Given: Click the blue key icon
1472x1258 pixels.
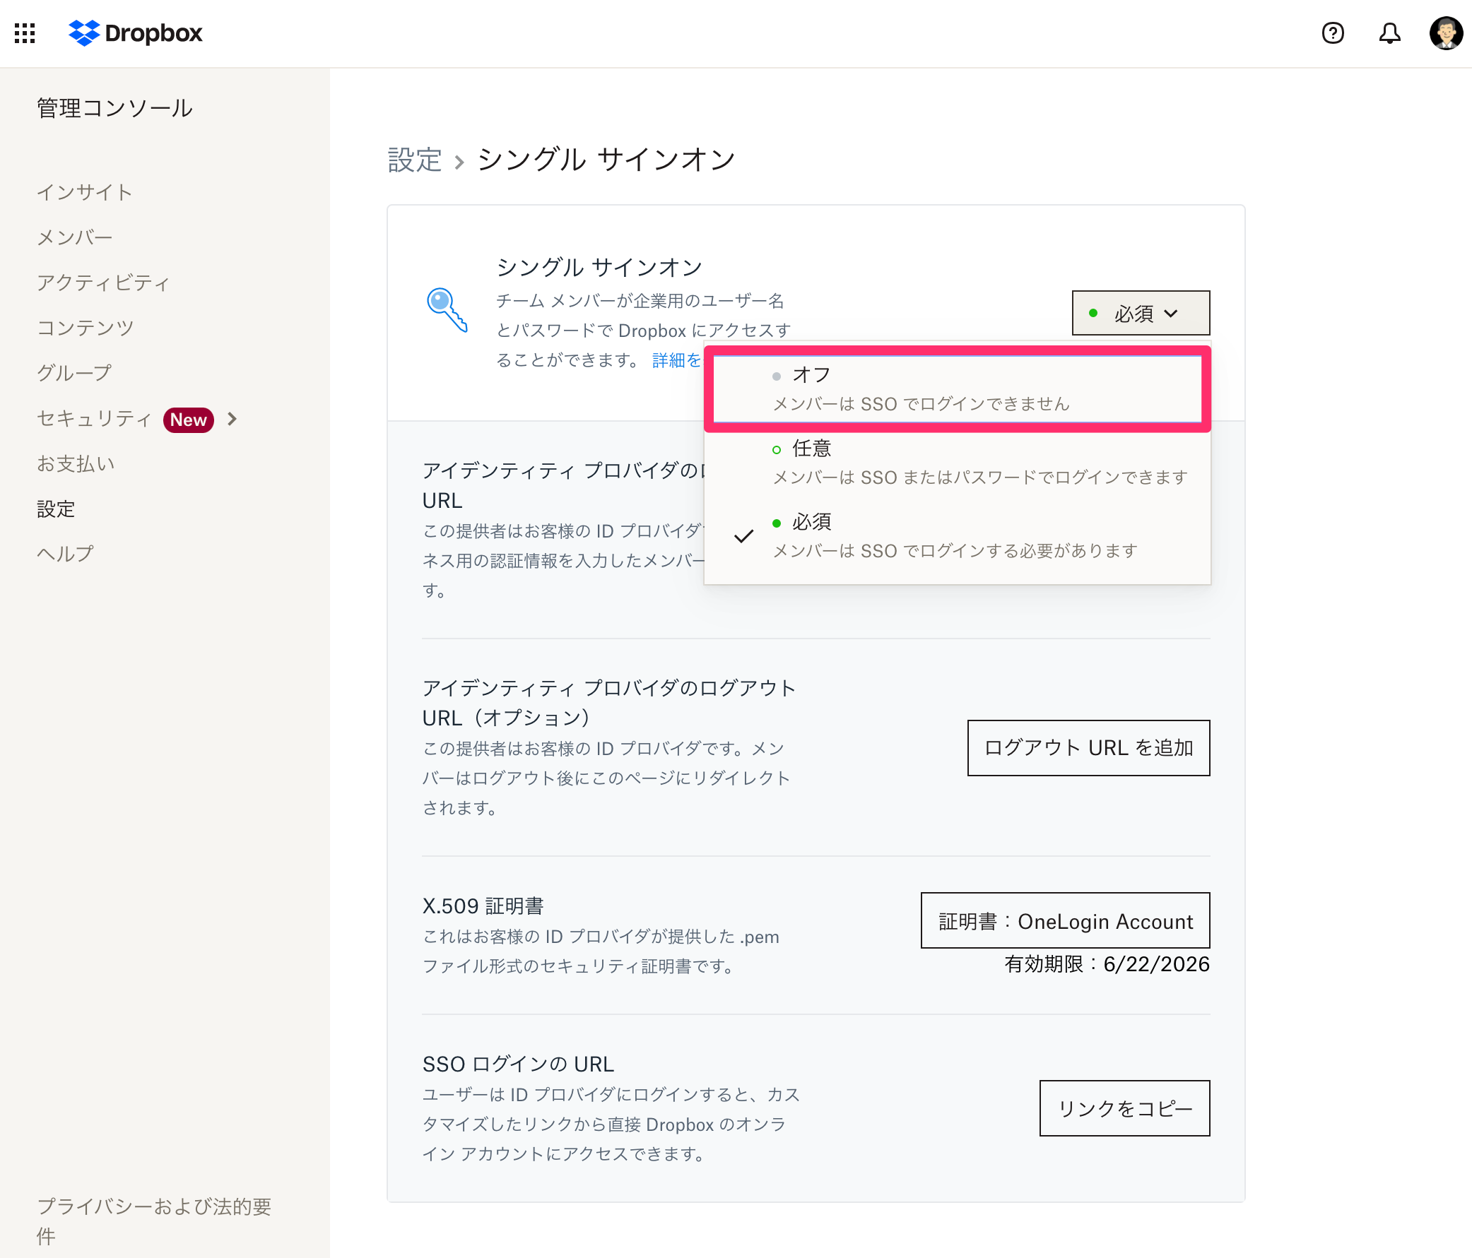Looking at the screenshot, I should coord(447,310).
